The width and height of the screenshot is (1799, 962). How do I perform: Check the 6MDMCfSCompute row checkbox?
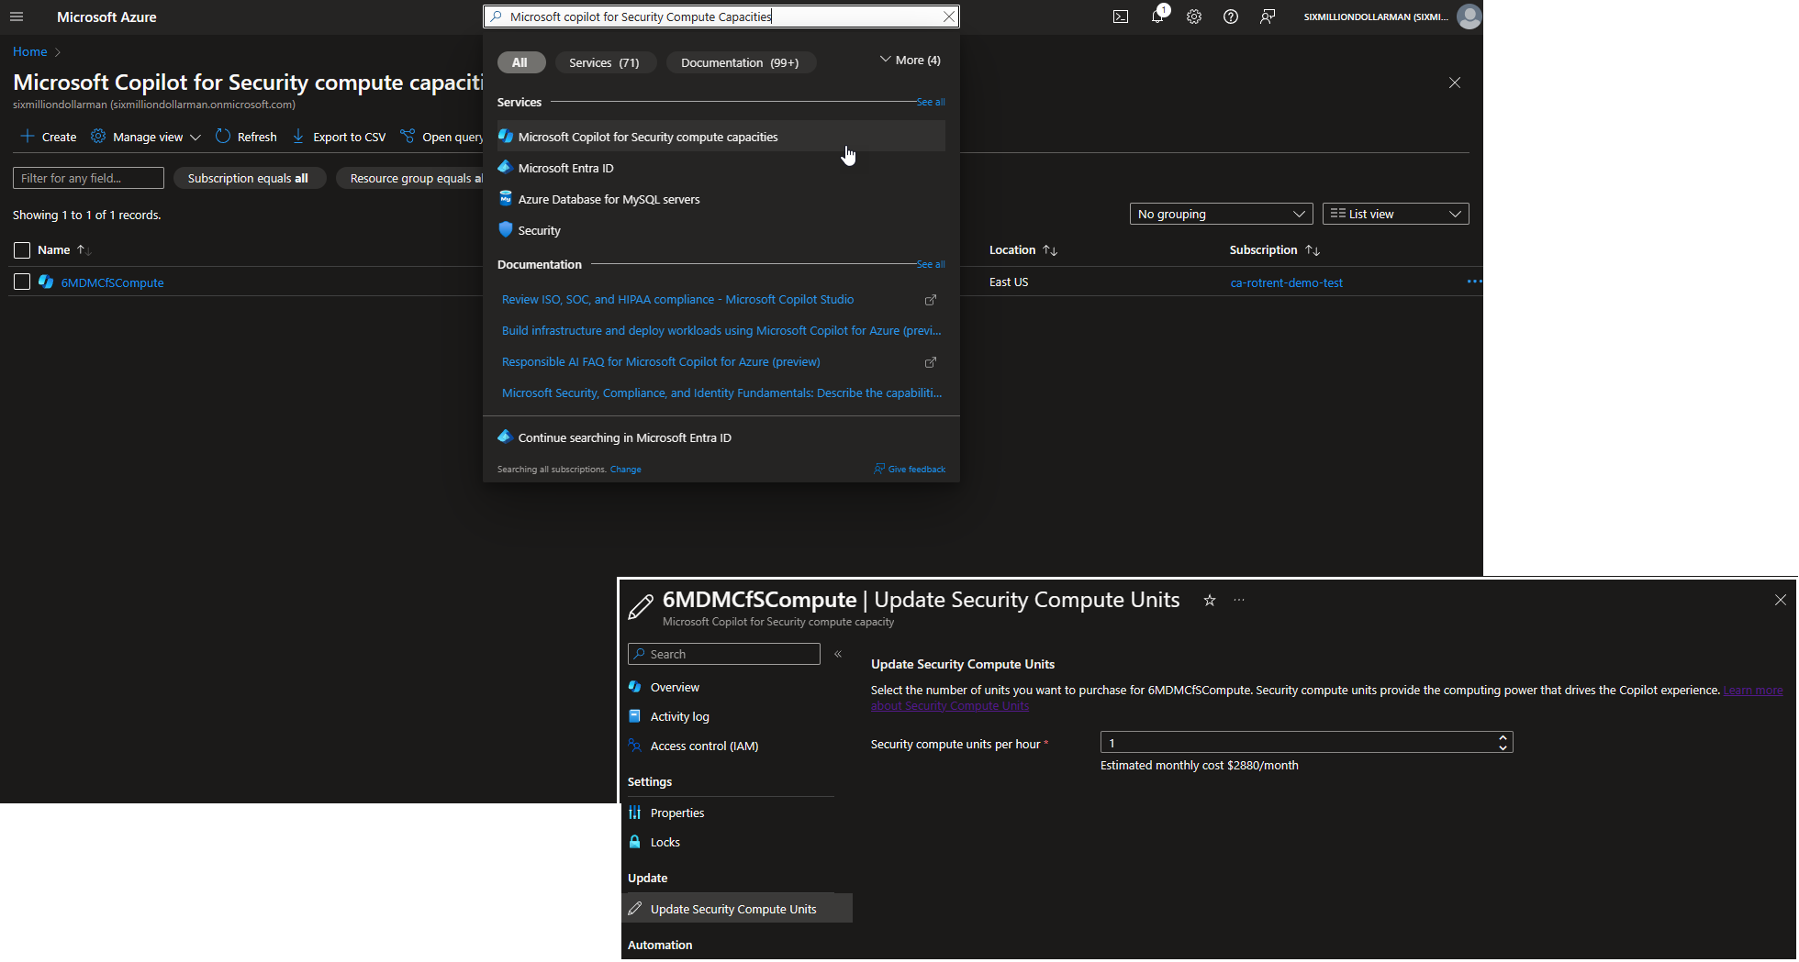tap(22, 282)
